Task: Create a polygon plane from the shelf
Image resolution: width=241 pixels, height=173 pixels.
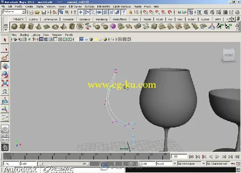Action: (47, 27)
